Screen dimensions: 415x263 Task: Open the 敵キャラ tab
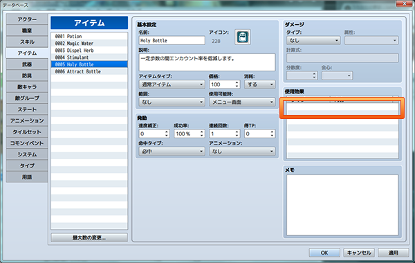click(27, 87)
